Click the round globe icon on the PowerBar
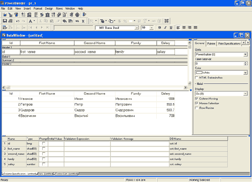 pos(77,15)
